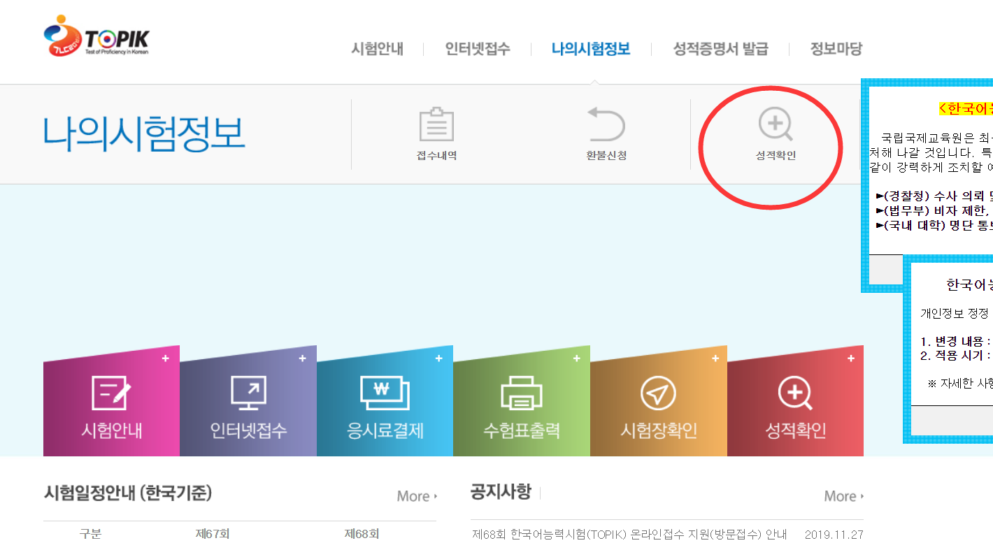
Task: Expand More next to 공지사항
Action: click(843, 496)
